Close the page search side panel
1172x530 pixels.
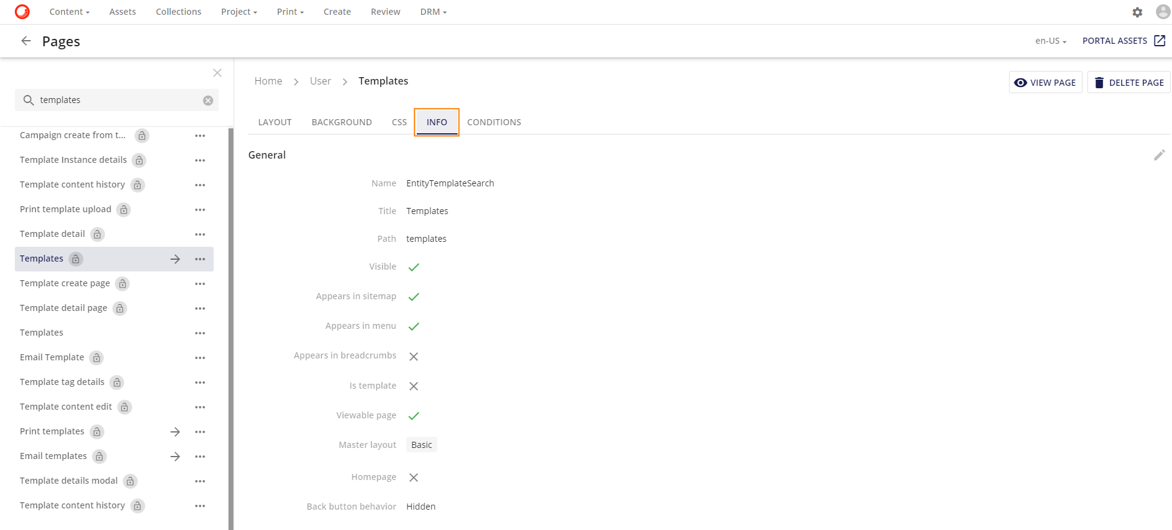[x=217, y=73]
